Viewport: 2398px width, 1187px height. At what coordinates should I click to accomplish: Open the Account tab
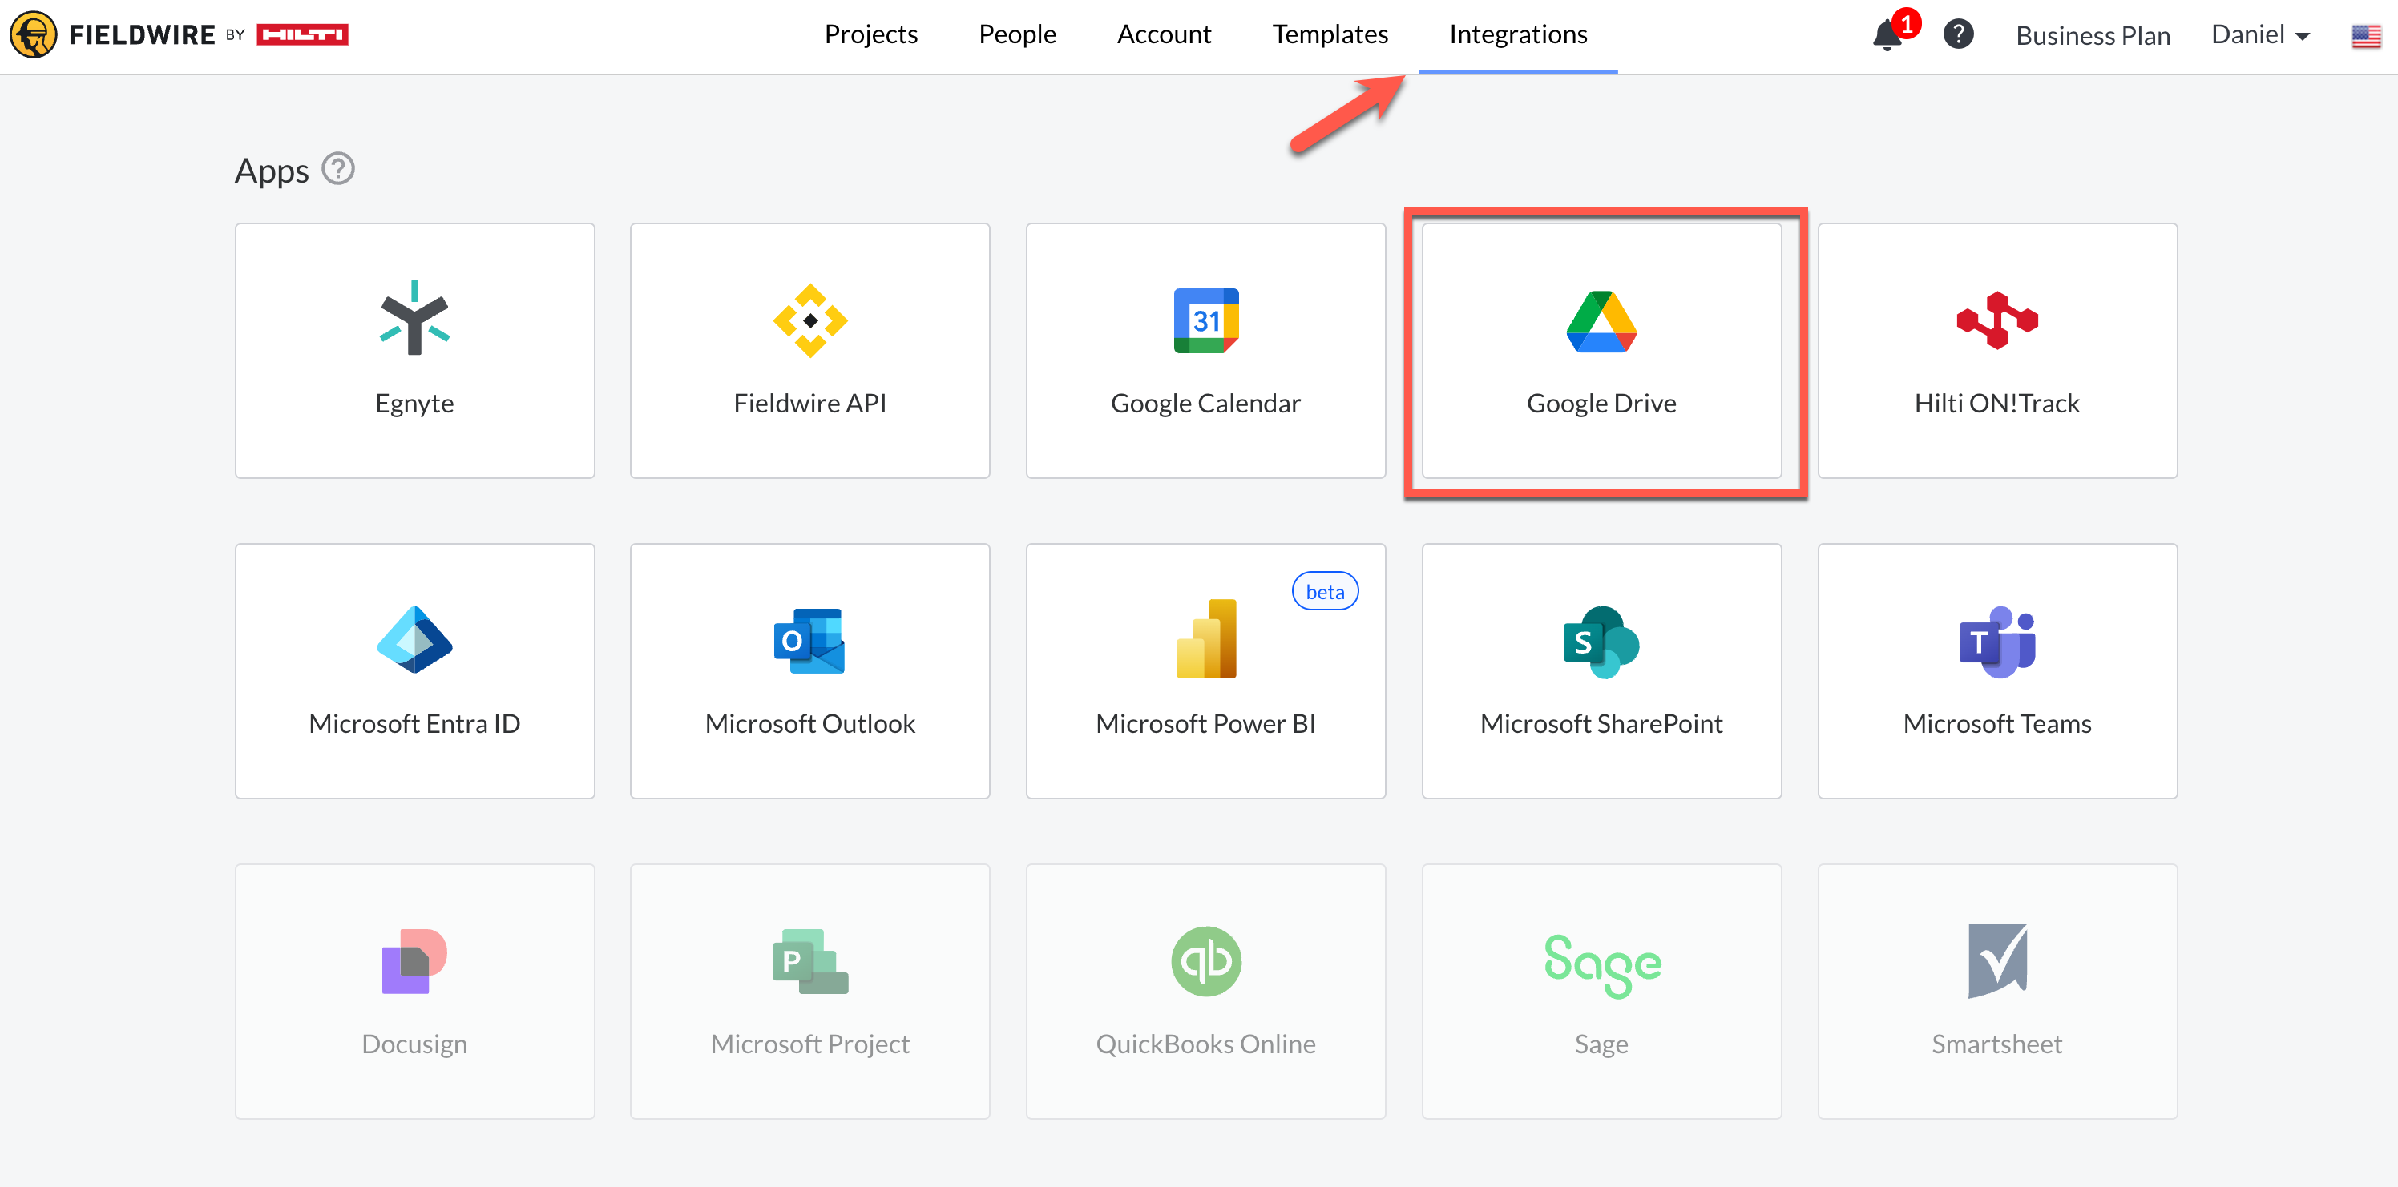1164,34
